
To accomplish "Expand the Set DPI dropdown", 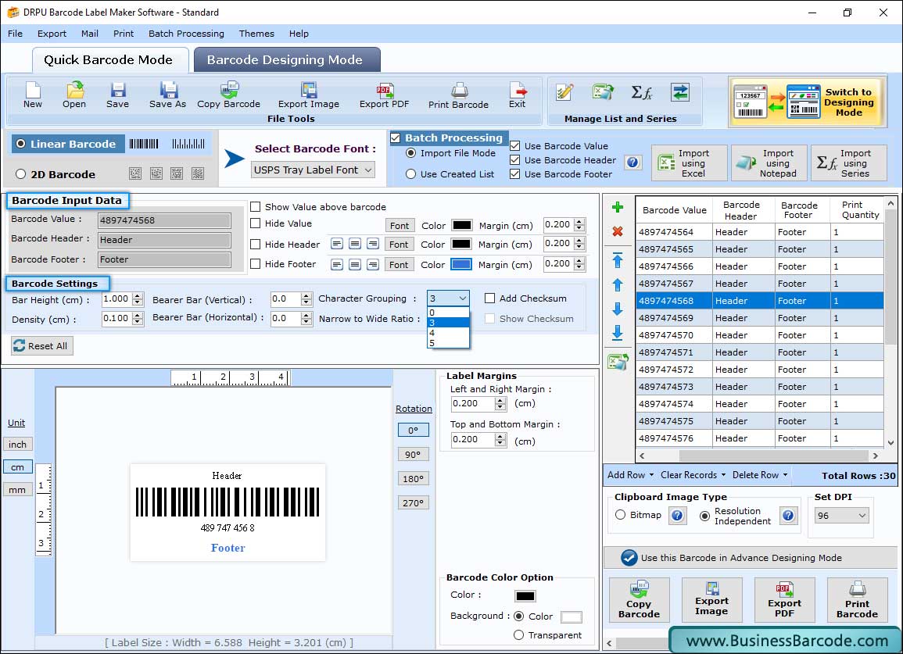I will pos(841,516).
